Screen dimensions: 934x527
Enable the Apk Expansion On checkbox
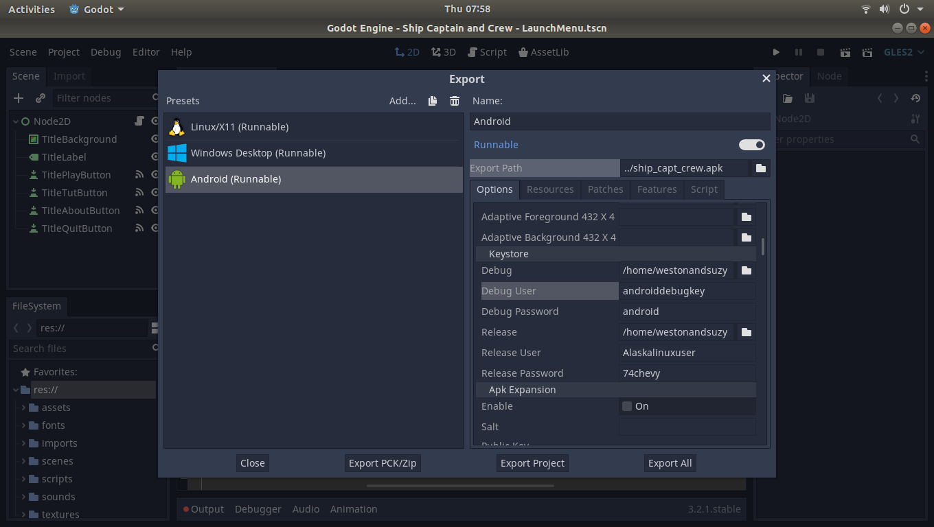point(627,406)
